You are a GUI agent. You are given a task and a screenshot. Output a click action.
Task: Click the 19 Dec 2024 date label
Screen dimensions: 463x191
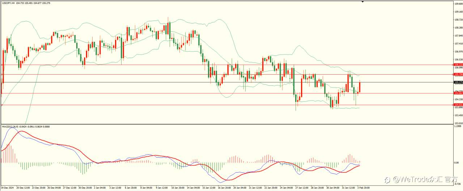(8, 188)
